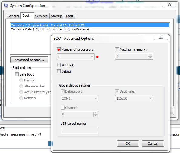The image size is (180, 153).
Task: Choose the Network safe boot option
Action: 21,98
